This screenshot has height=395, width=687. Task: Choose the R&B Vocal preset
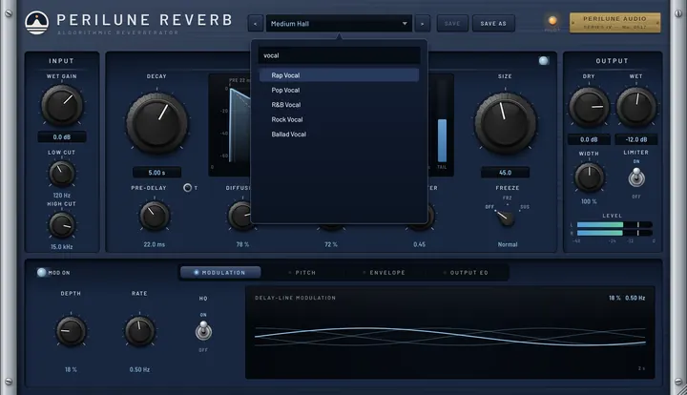coord(339,105)
